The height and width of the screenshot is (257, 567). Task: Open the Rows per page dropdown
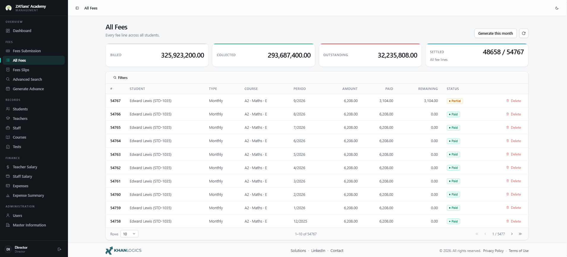[x=129, y=234]
